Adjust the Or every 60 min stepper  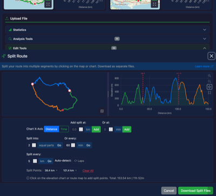pos(73,145)
